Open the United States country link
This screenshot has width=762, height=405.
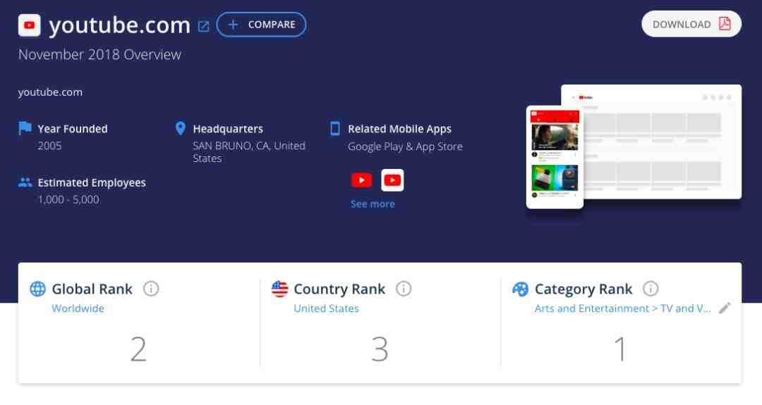click(x=326, y=309)
